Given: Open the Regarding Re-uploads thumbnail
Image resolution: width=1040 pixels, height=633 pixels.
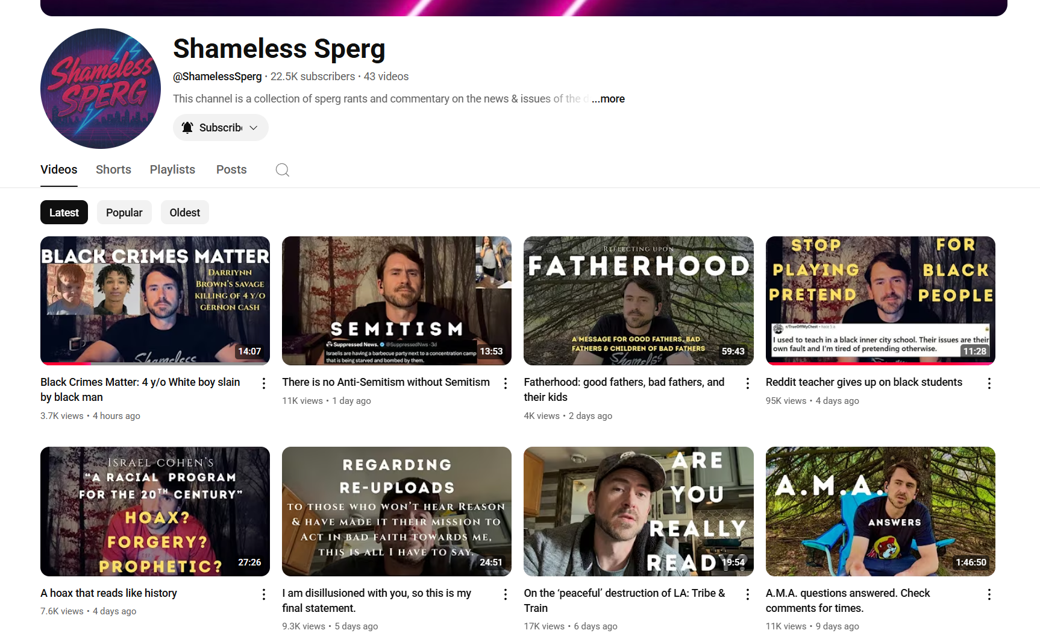Looking at the screenshot, I should click(x=396, y=511).
